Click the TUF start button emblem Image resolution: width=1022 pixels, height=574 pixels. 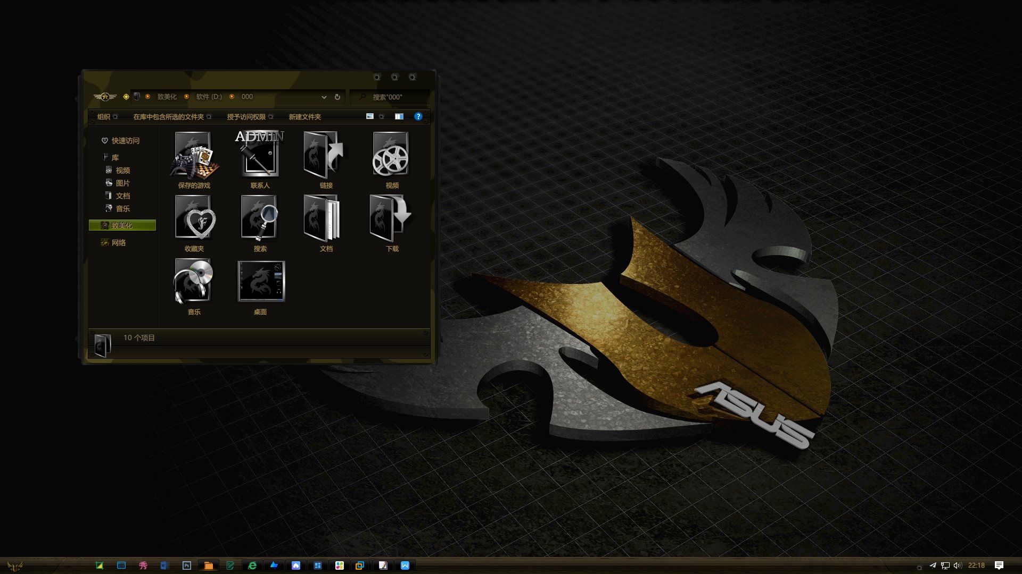pyautogui.click(x=15, y=566)
